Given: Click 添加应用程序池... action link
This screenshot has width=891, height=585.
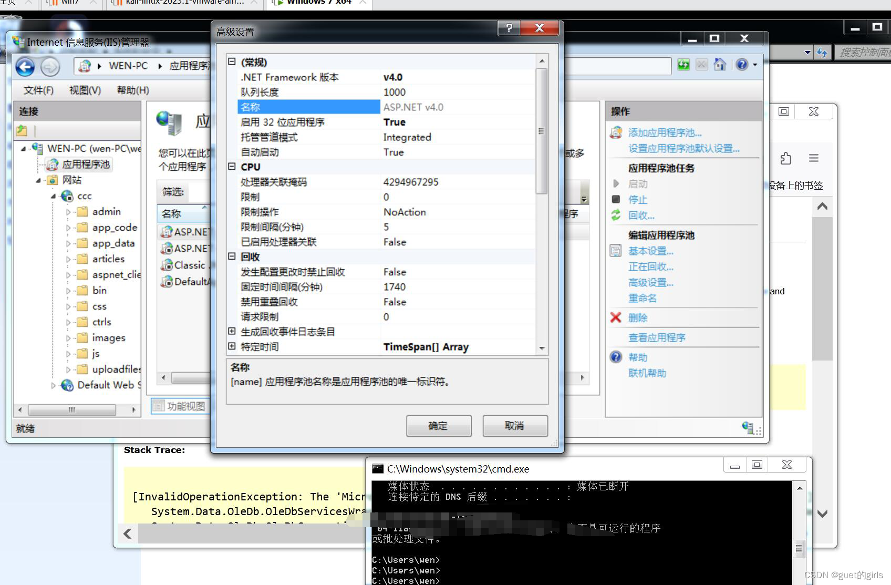Looking at the screenshot, I should (x=665, y=133).
